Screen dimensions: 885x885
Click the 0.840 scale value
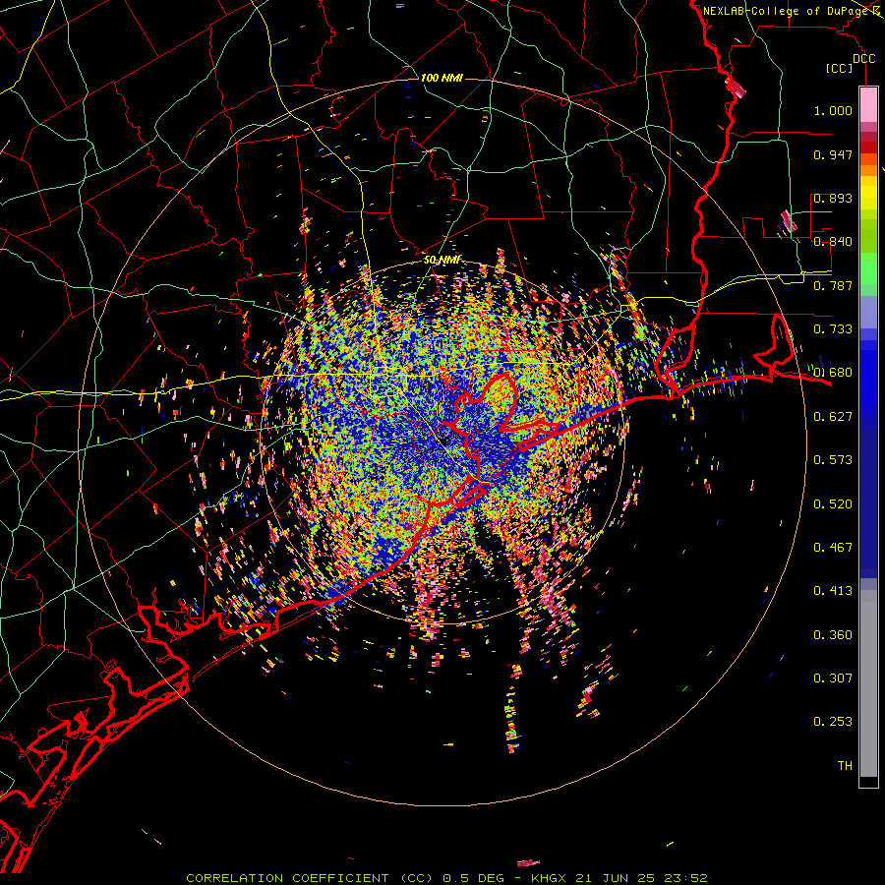coord(833,242)
